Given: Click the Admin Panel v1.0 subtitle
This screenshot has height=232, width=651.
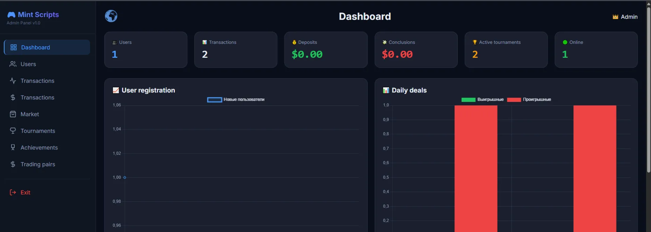Looking at the screenshot, I should pyautogui.click(x=23, y=23).
